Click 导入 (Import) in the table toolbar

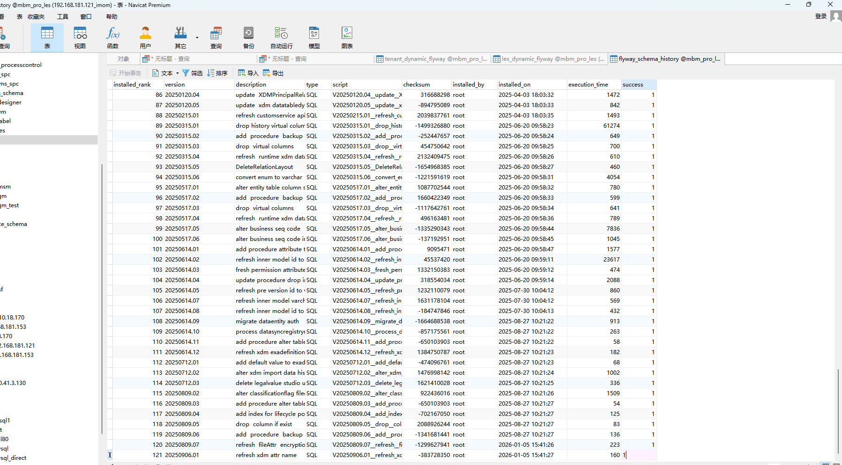pos(248,73)
